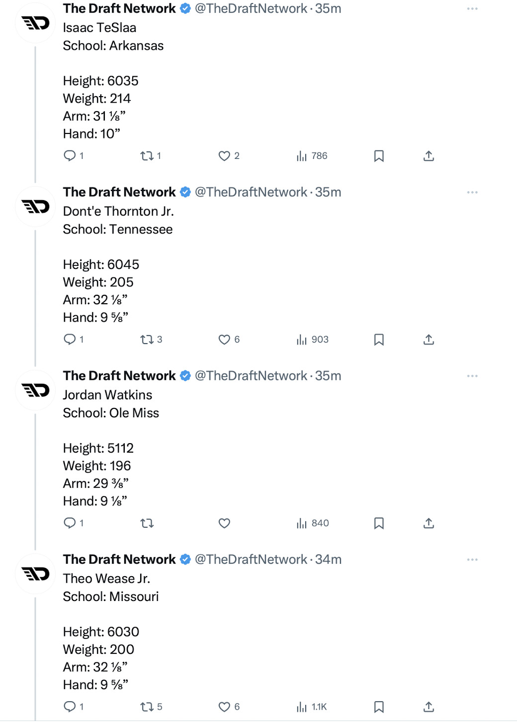Bookmark the Theo Wease Jr. tweet
The width and height of the screenshot is (517, 725).
pos(379,707)
